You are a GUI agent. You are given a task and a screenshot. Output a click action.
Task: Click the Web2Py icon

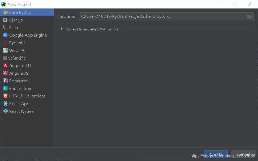5,50
